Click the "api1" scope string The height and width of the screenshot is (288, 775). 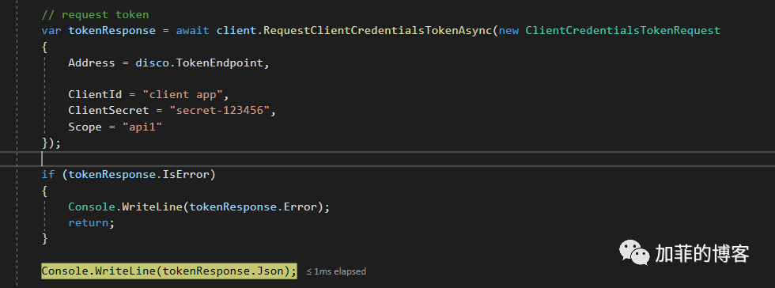point(142,127)
